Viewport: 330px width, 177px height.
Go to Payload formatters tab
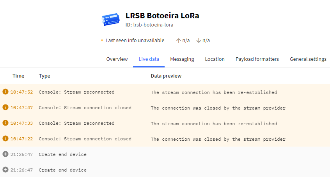coord(257,59)
